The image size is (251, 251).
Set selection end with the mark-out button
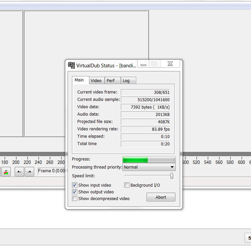pyautogui.click(x=29, y=172)
